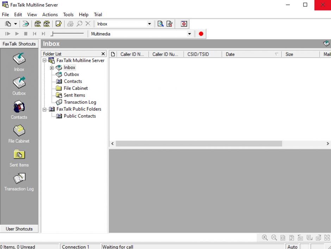Open the Trial menu

tap(98, 14)
